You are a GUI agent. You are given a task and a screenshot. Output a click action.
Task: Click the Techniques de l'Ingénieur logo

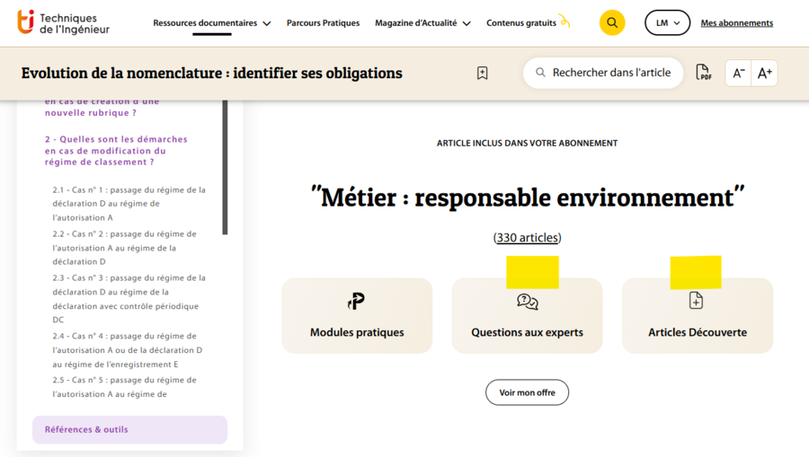[x=63, y=22]
